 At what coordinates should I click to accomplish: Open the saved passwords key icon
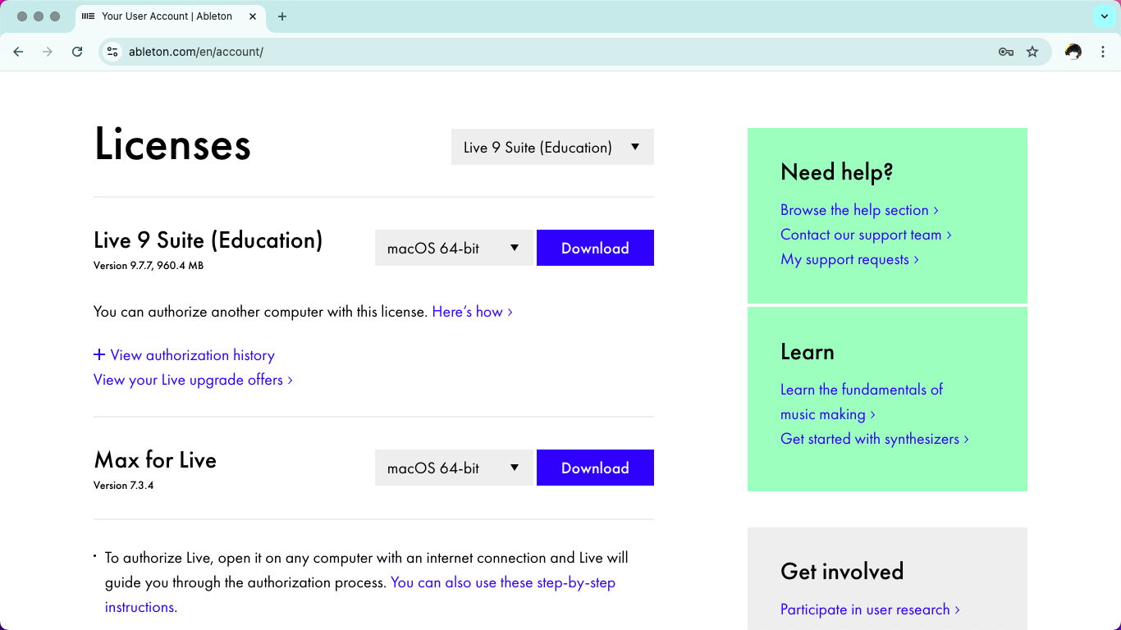pos(1006,52)
